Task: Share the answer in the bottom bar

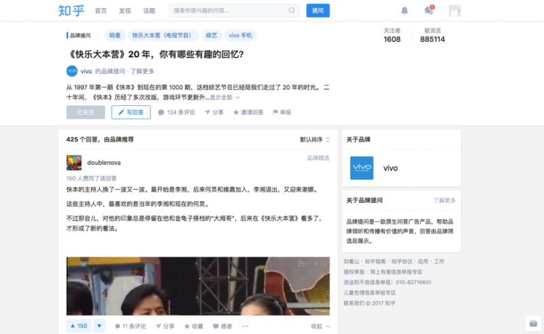Action: (x=165, y=327)
